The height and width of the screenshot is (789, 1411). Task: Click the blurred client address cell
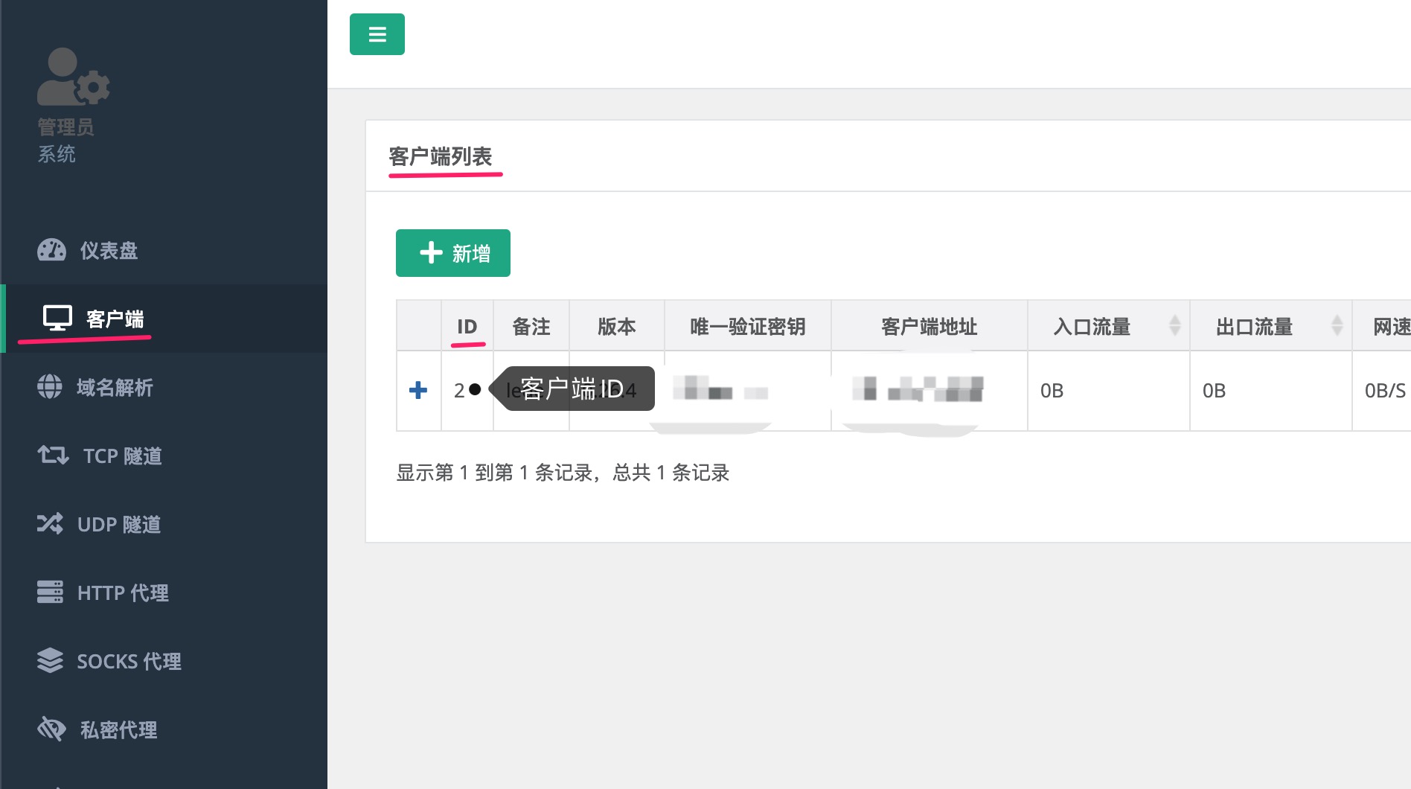tap(930, 390)
